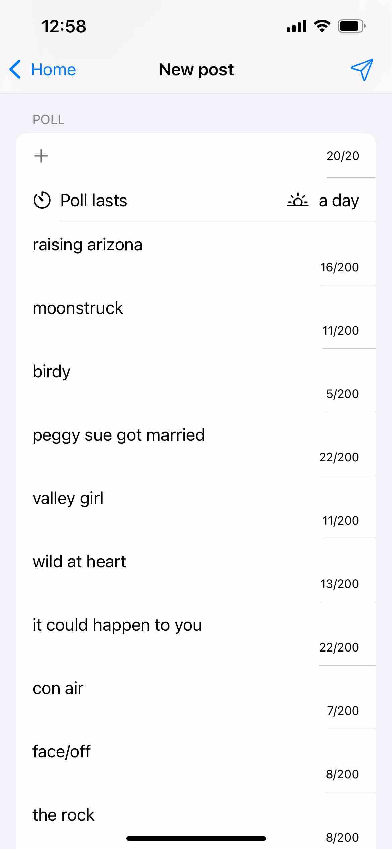The width and height of the screenshot is (392, 849).
Task: Tap the back chevron icon
Action: click(x=15, y=70)
